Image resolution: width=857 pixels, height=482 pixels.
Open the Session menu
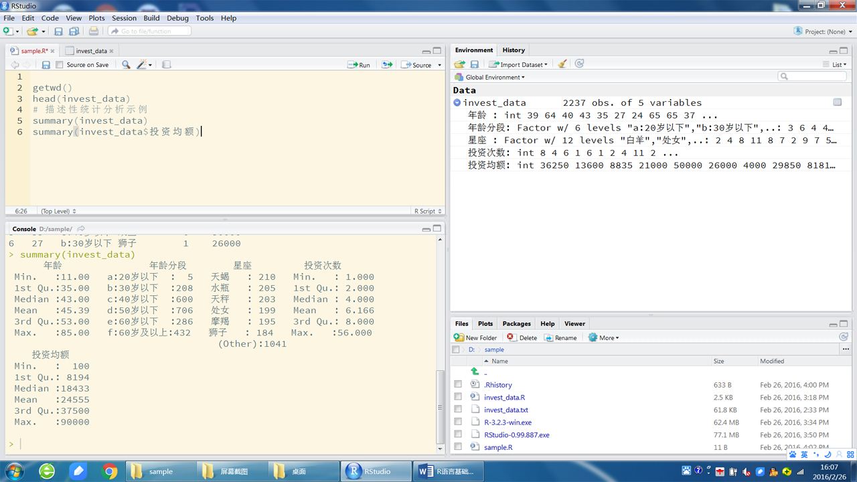(x=124, y=18)
